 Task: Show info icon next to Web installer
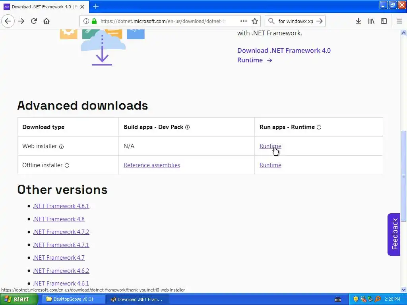point(61,147)
